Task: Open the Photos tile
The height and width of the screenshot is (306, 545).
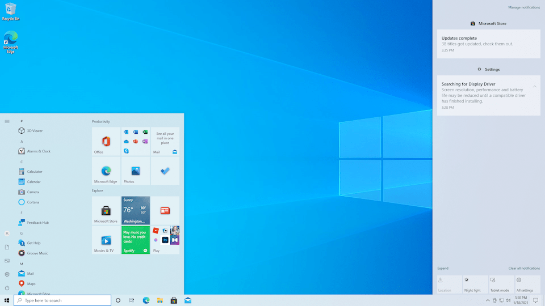Action: point(136,171)
